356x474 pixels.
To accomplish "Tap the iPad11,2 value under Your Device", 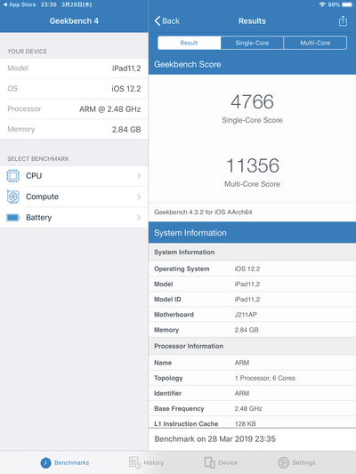I will [x=126, y=68].
